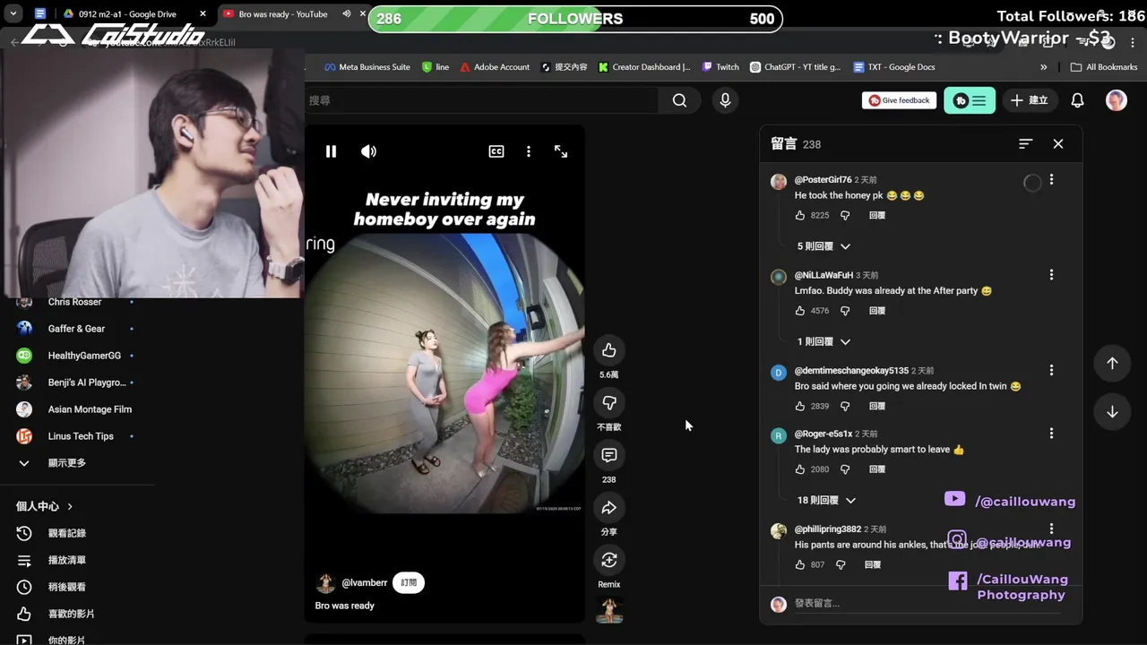Close the 留言 comments panel
1147x645 pixels.
point(1058,143)
